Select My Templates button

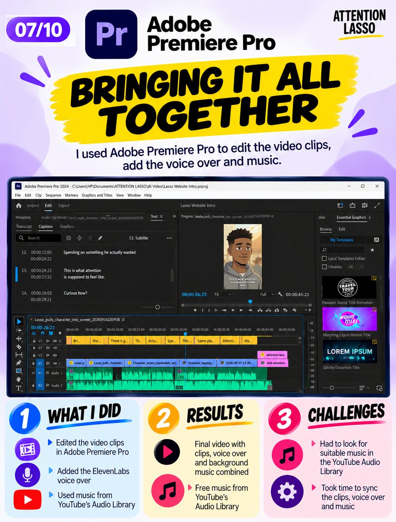(342, 240)
